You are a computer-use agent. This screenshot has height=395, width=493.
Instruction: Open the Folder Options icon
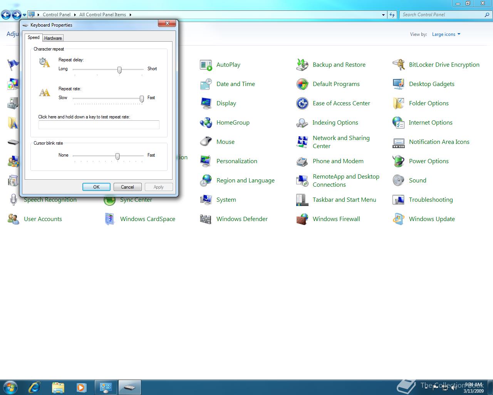click(x=399, y=103)
